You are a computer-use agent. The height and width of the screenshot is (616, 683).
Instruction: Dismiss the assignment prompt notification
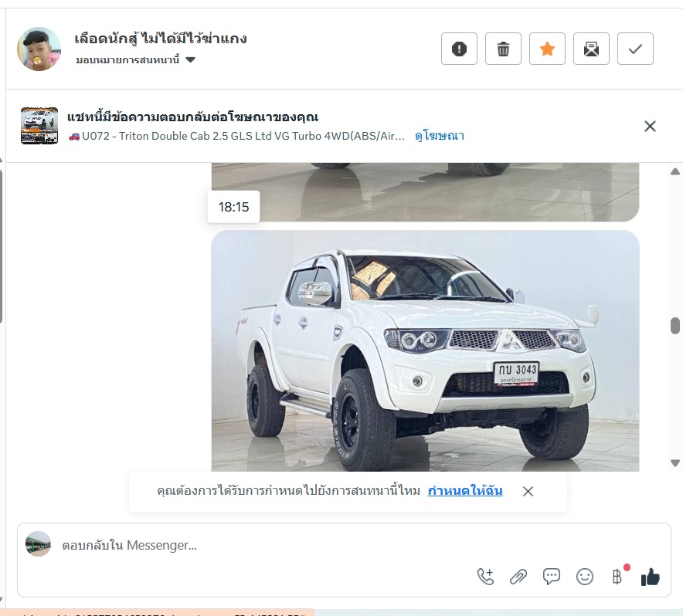coord(528,492)
